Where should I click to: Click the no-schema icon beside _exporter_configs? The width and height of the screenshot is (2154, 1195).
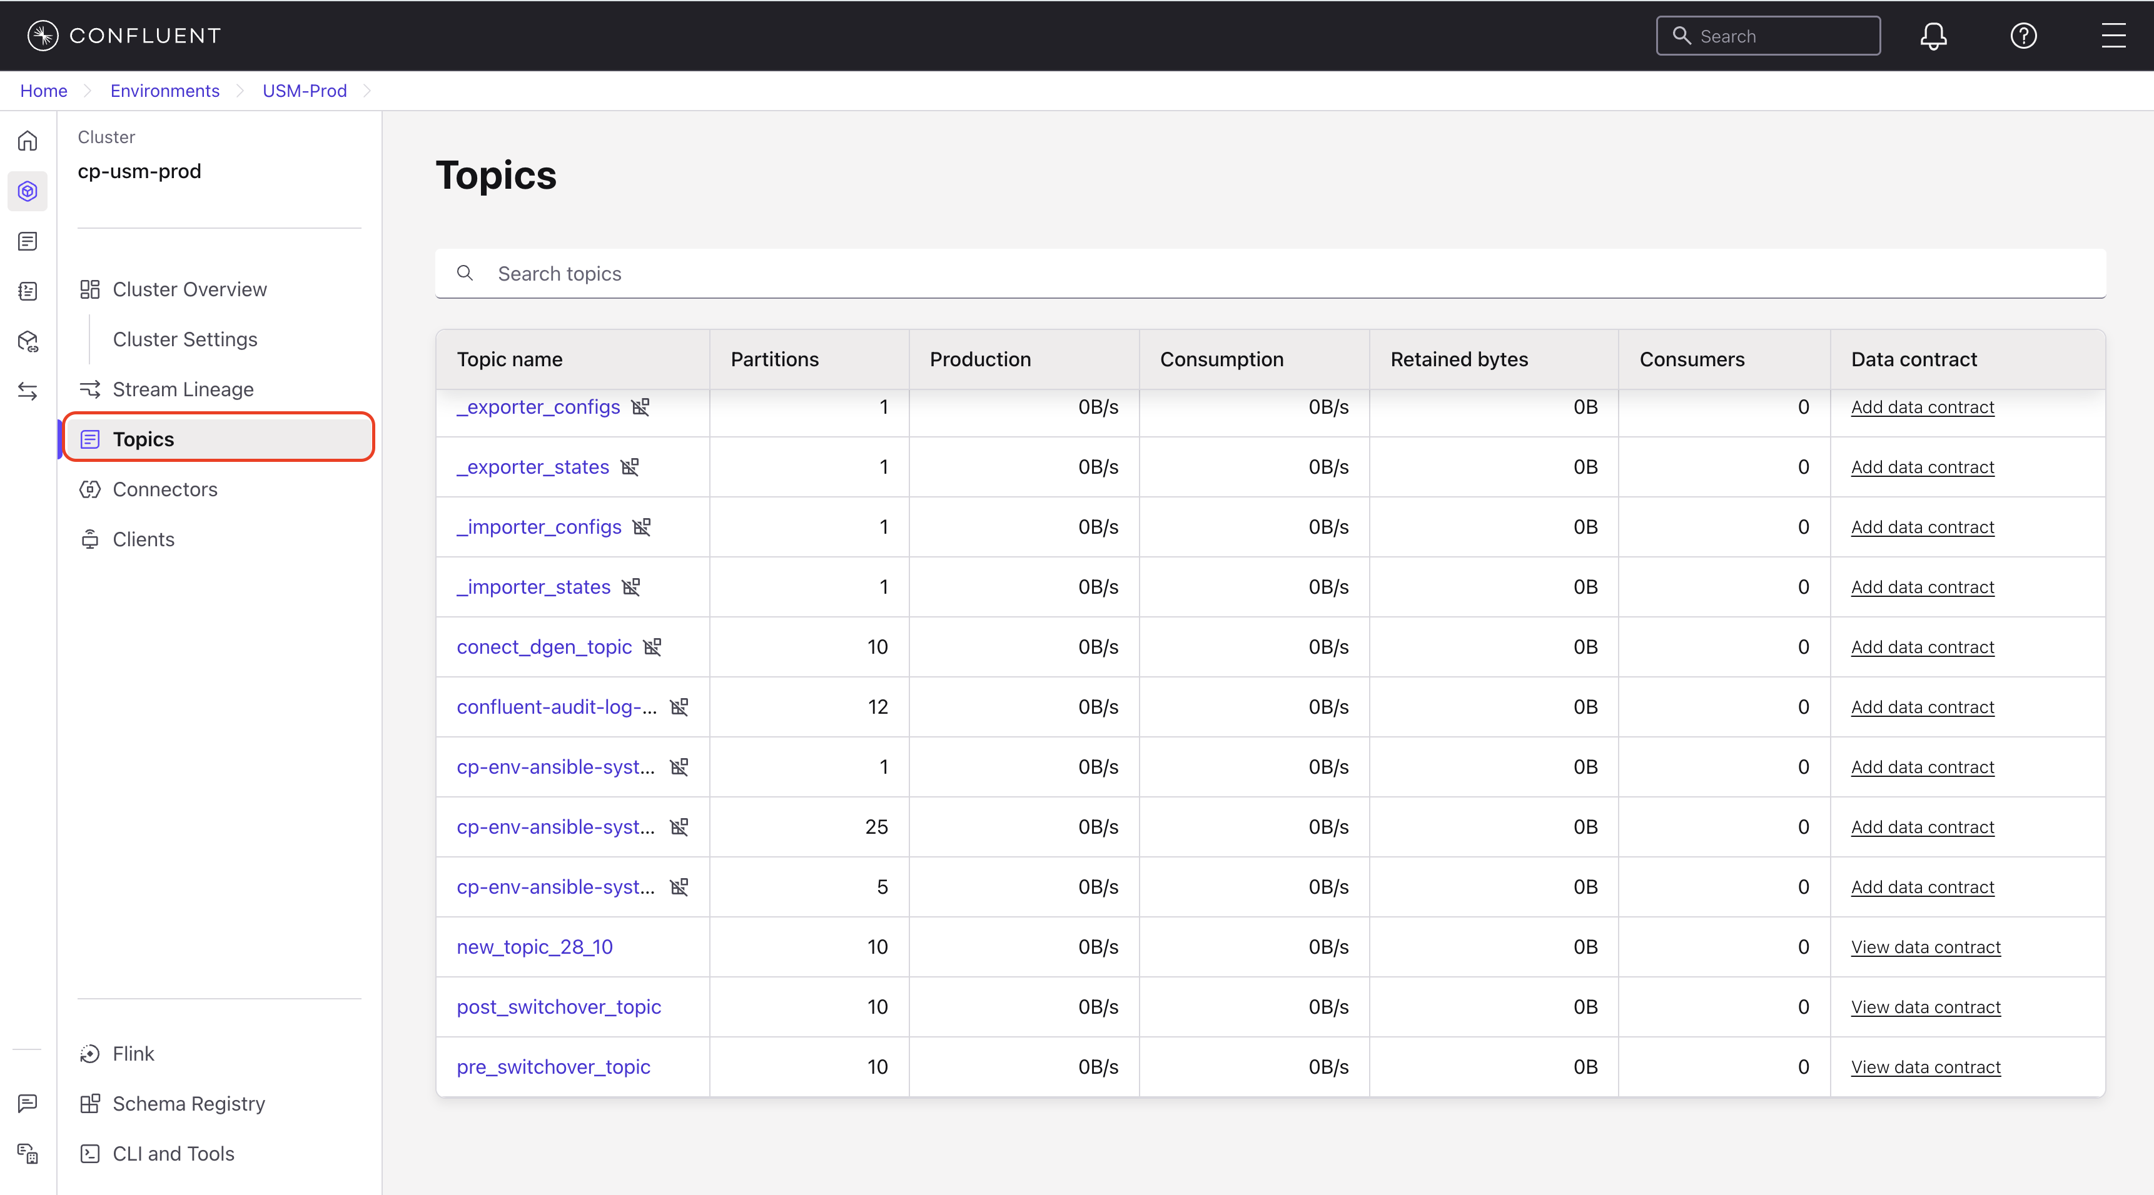[x=640, y=407]
